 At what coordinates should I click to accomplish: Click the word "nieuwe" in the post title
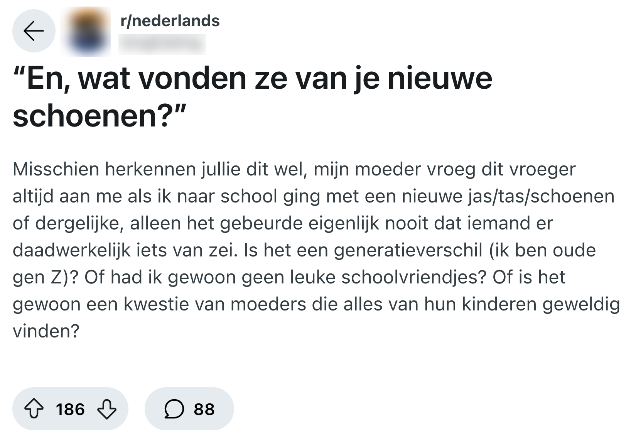coord(440,79)
